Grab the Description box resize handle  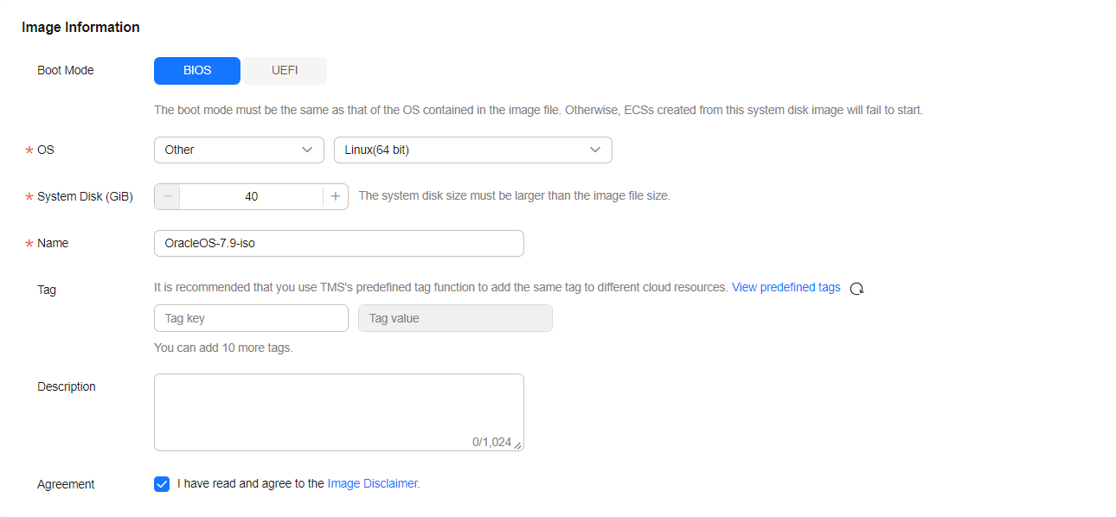coord(517,445)
